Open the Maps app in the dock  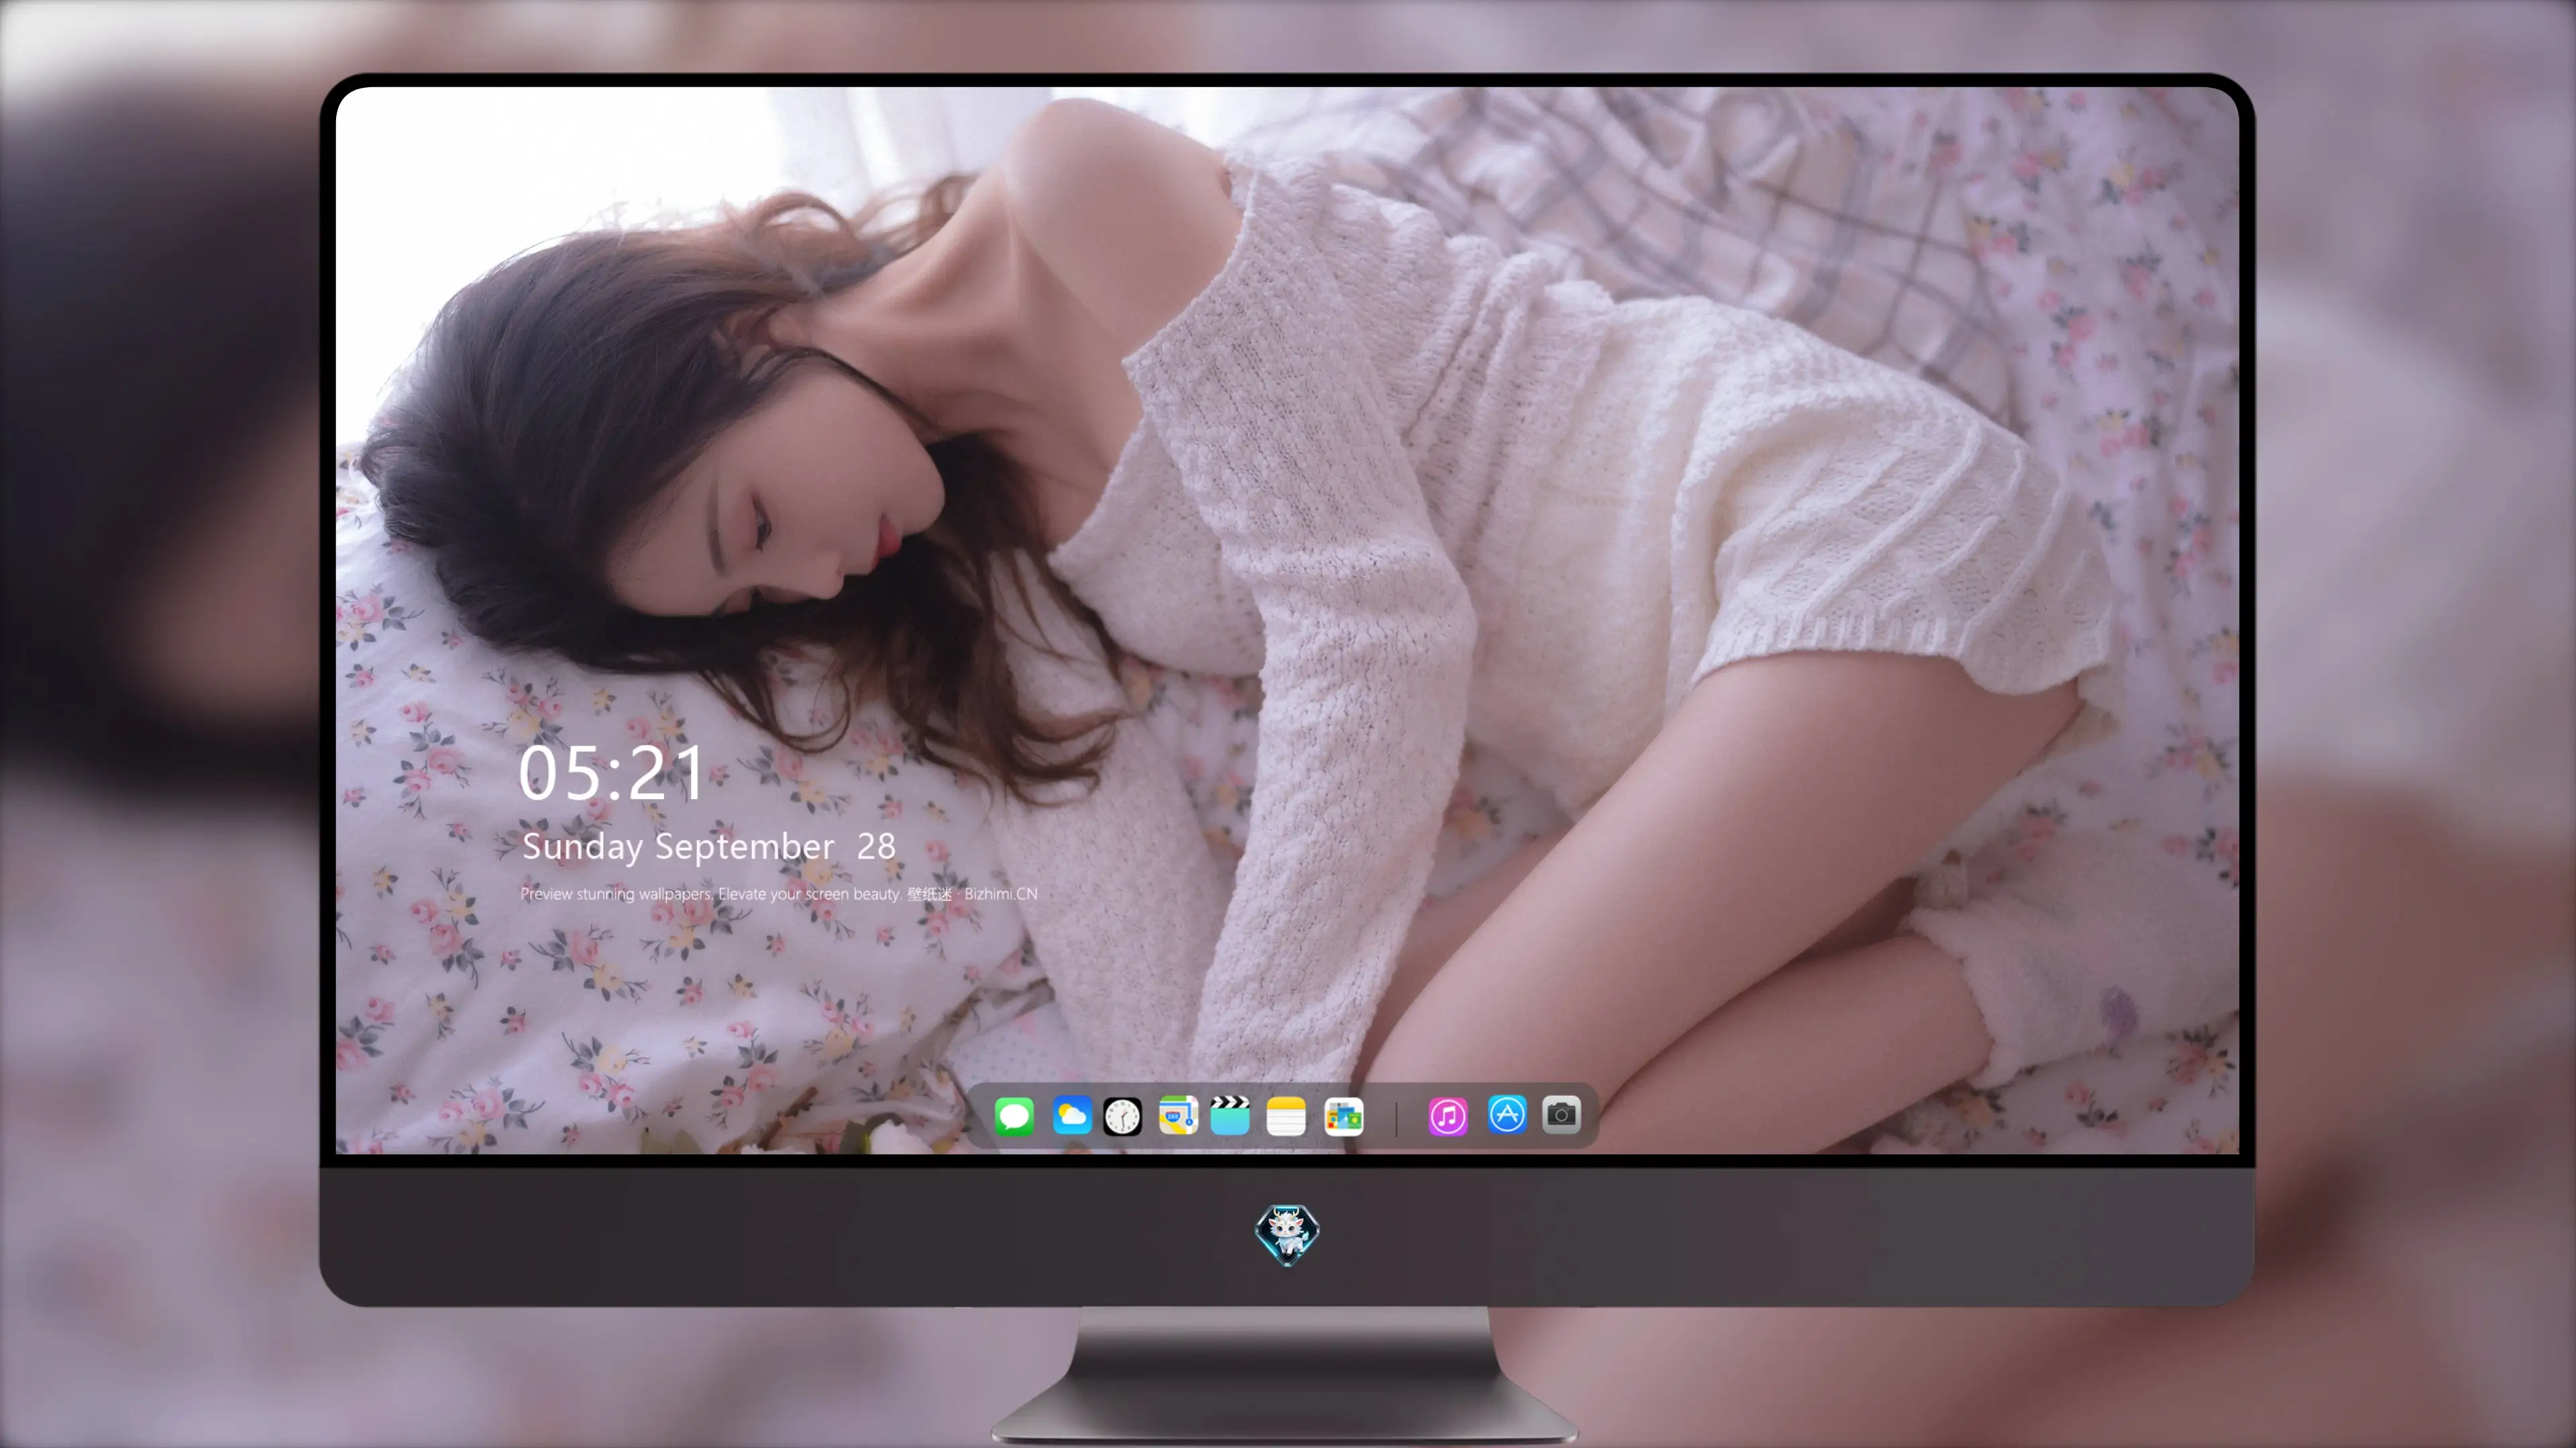click(1178, 1116)
